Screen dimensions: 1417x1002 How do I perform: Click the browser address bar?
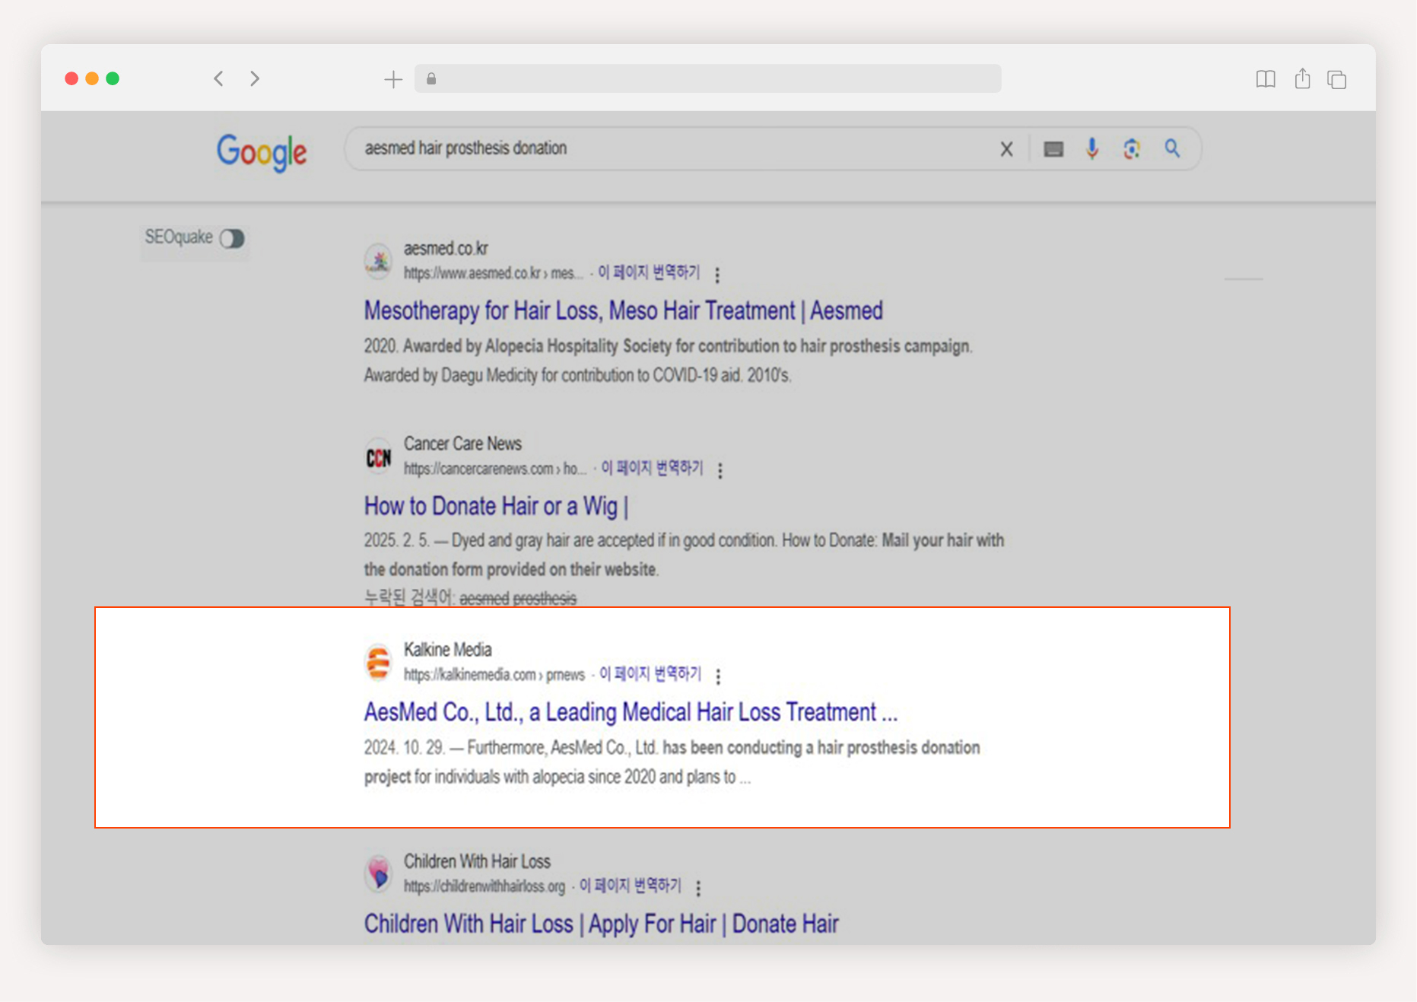pyautogui.click(x=707, y=78)
